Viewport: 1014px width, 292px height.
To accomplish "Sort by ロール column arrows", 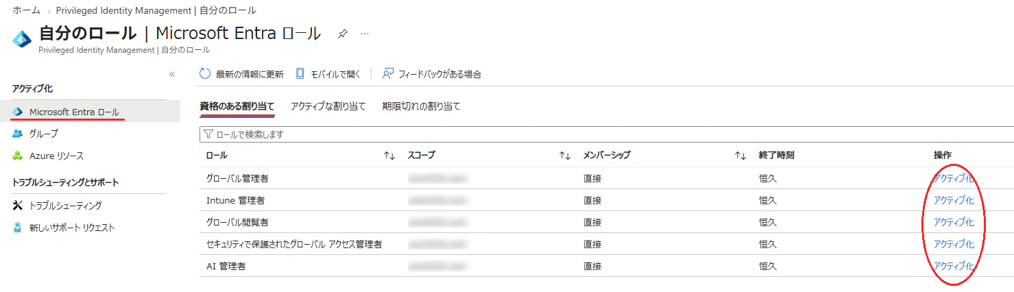I will [389, 156].
